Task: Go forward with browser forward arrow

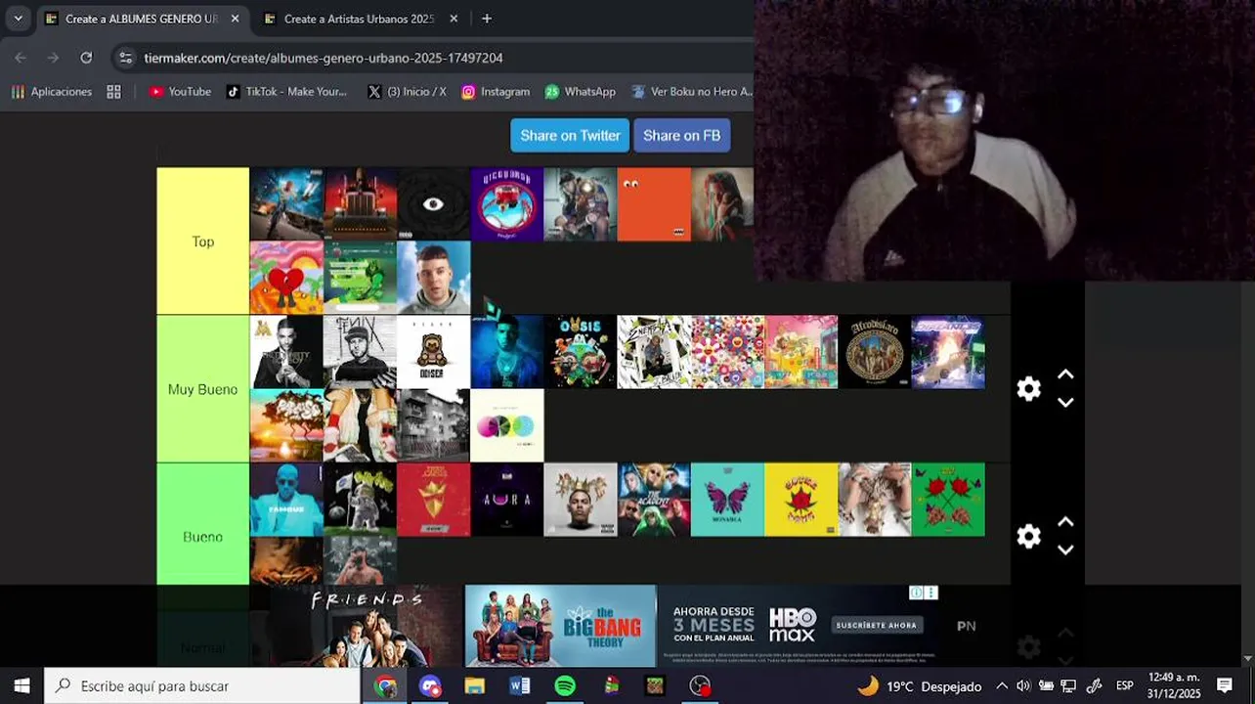Action: pos(54,58)
